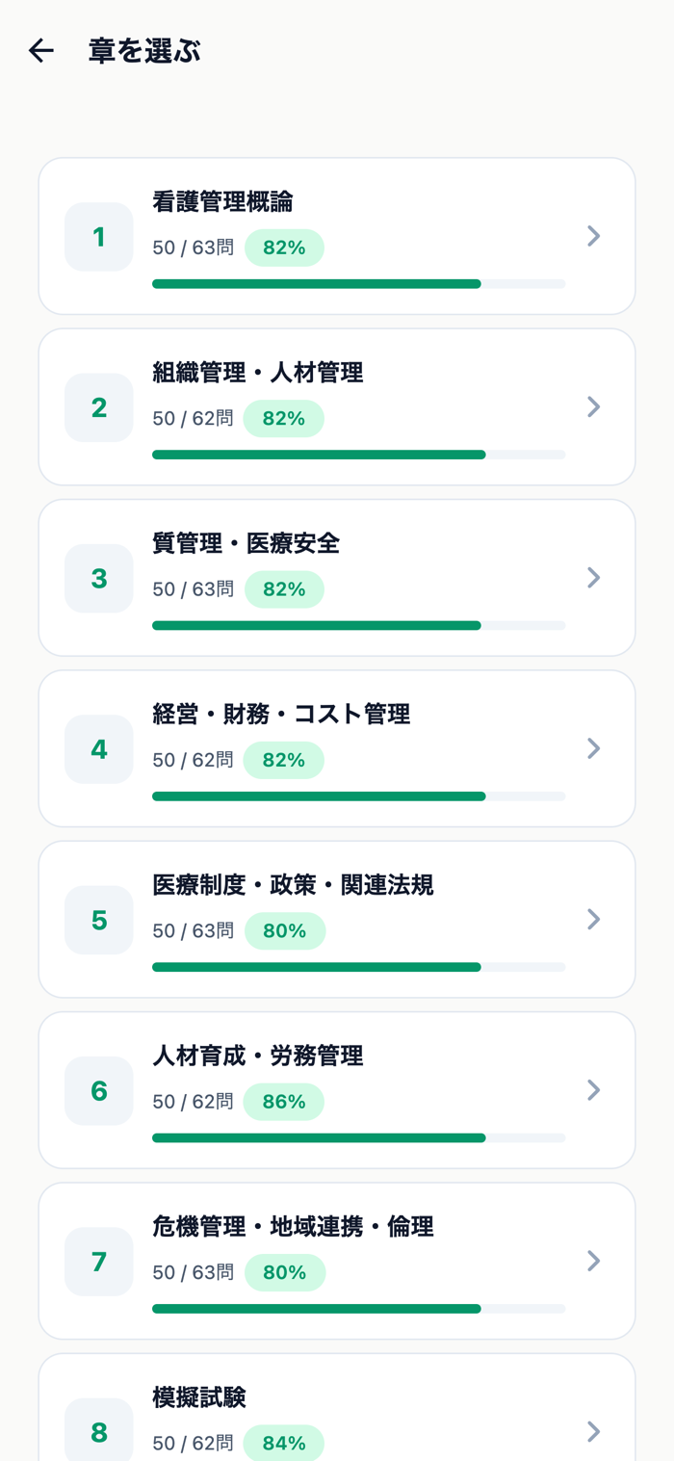Viewport: 674px width, 1461px height.
Task: Tap the number 8 chapter badge
Action: (99, 1430)
